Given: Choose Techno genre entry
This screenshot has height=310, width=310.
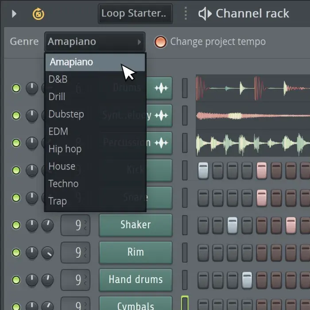Looking at the screenshot, I should 95,184.
